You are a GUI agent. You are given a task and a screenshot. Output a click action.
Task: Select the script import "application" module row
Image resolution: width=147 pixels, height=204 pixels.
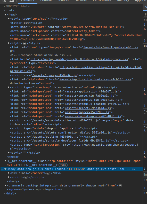54,128
